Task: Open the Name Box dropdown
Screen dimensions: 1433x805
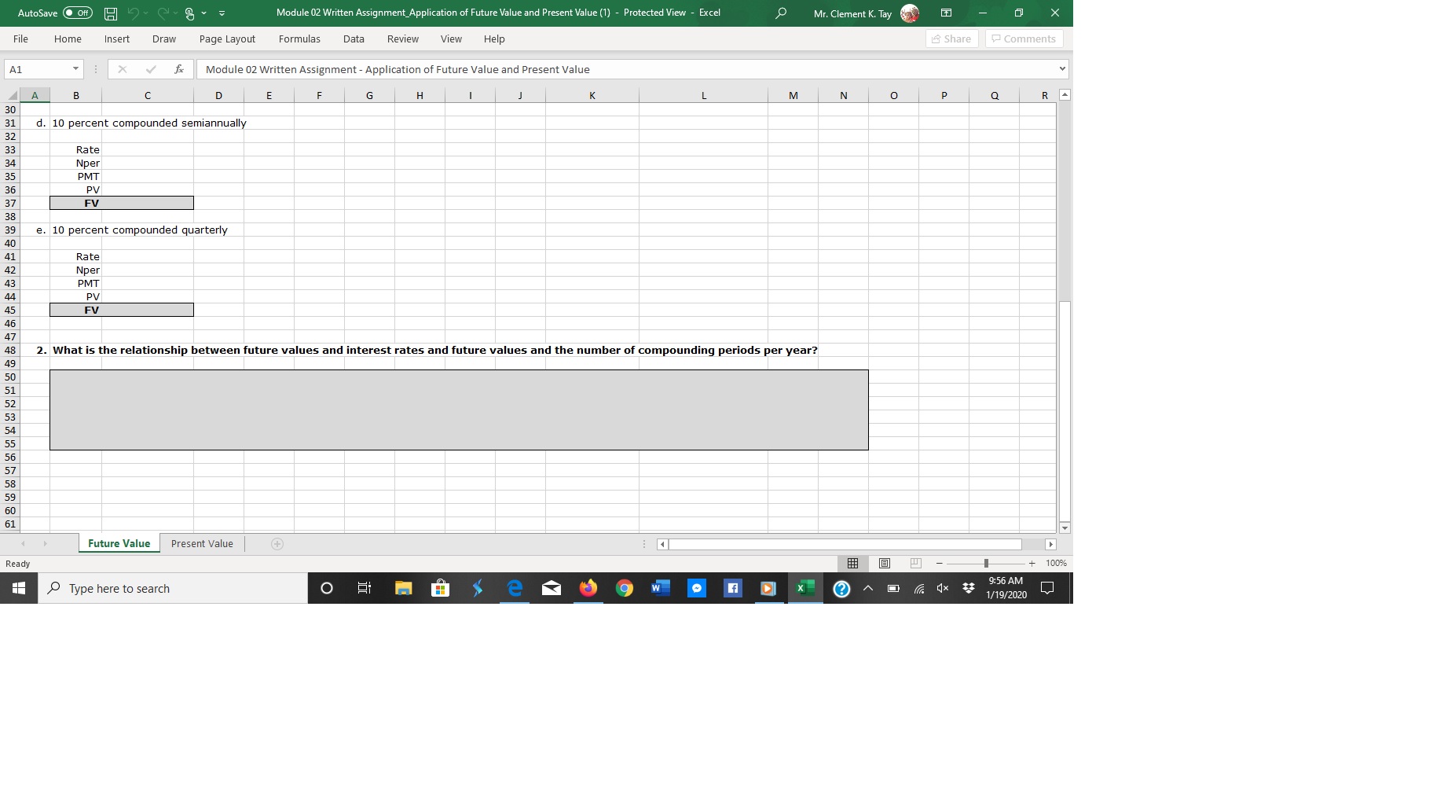Action: click(75, 69)
